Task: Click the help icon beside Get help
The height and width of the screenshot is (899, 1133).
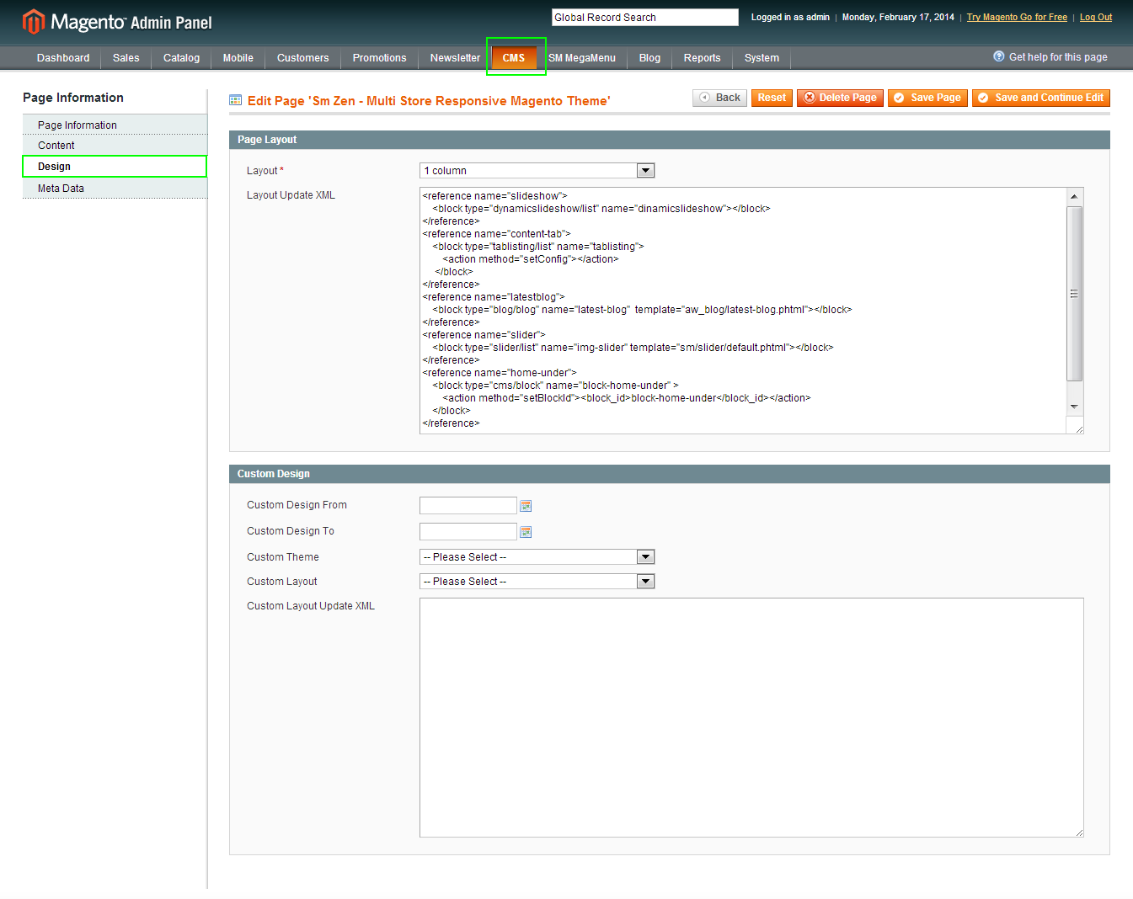Action: click(999, 56)
